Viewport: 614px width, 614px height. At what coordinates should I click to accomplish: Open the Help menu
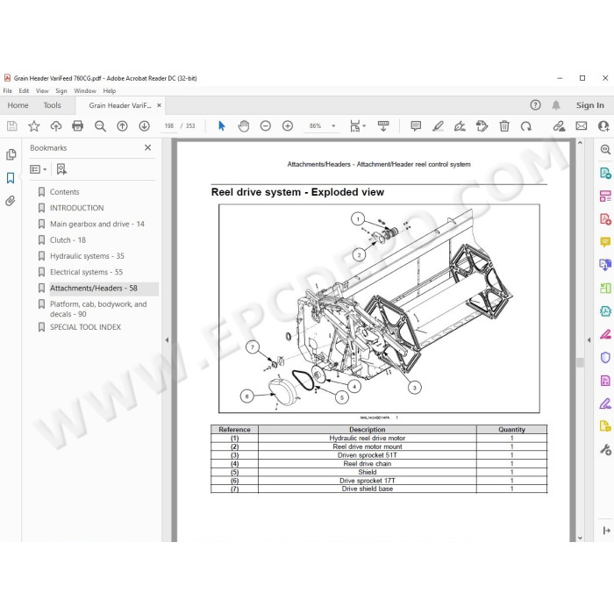[110, 91]
